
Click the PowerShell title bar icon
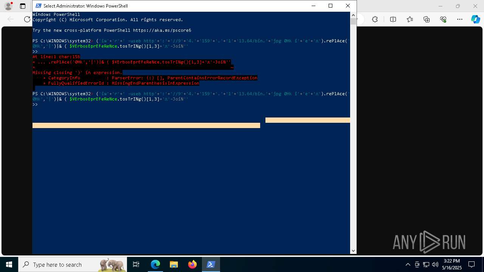tap(38, 6)
